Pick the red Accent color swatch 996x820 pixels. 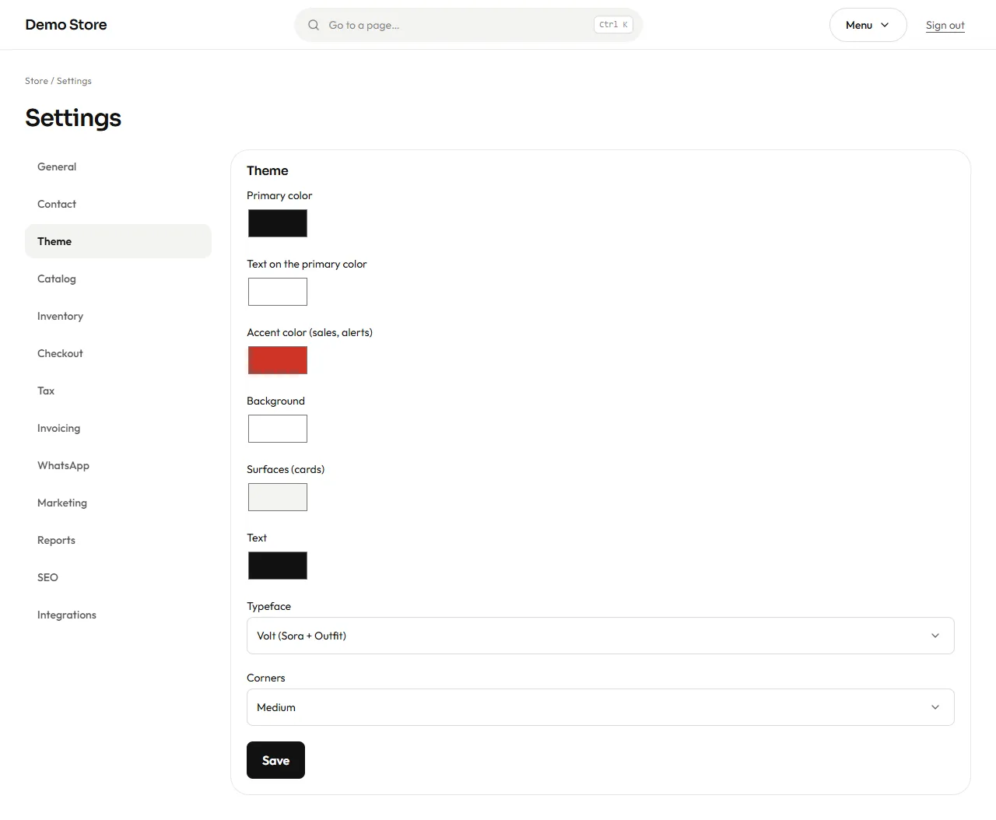click(x=278, y=360)
